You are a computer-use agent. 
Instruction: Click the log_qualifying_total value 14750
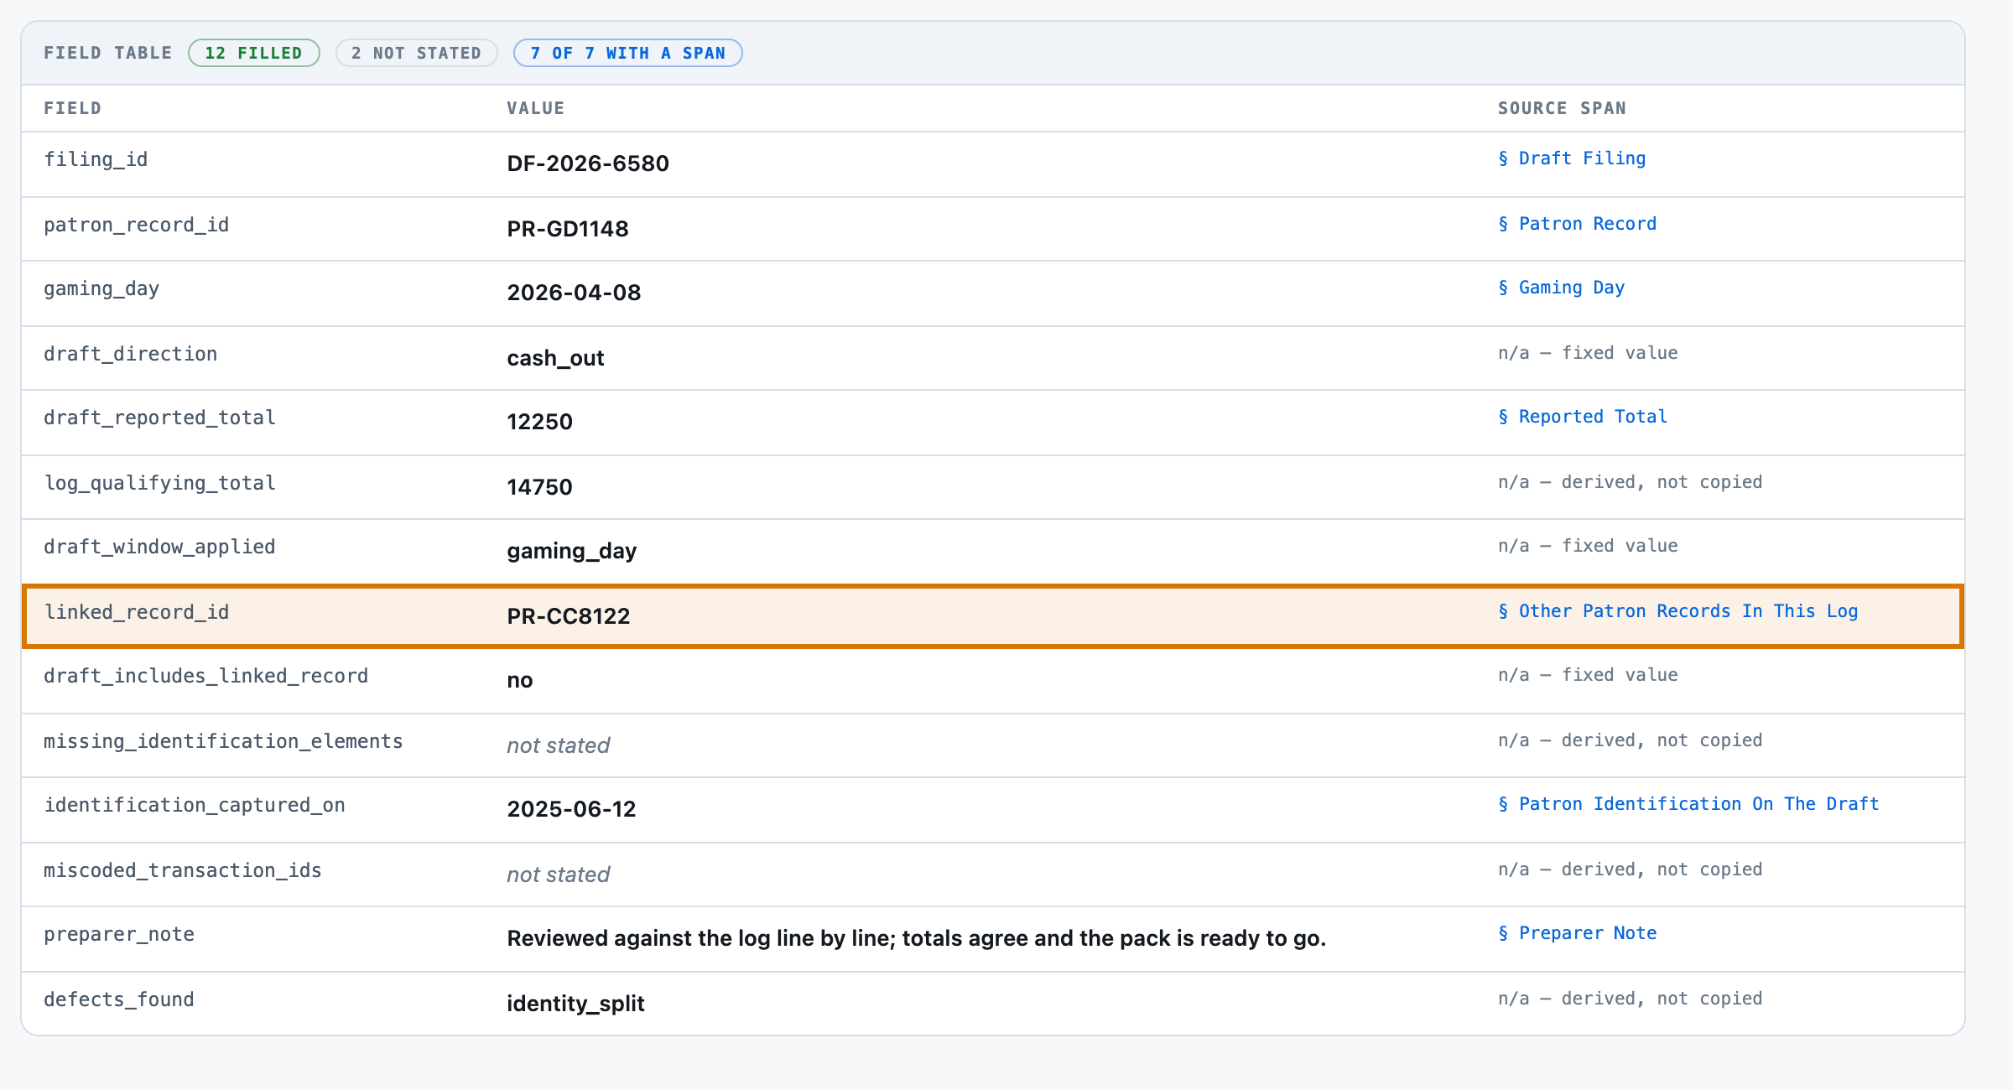[x=539, y=487]
